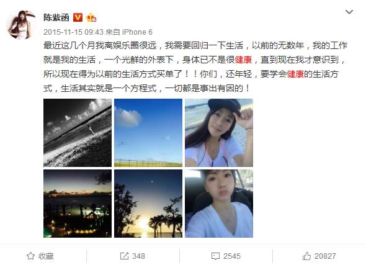Viewport: 366px width, 265px height.
Task: Open the selfie with black cap photo
Action: tap(219, 133)
